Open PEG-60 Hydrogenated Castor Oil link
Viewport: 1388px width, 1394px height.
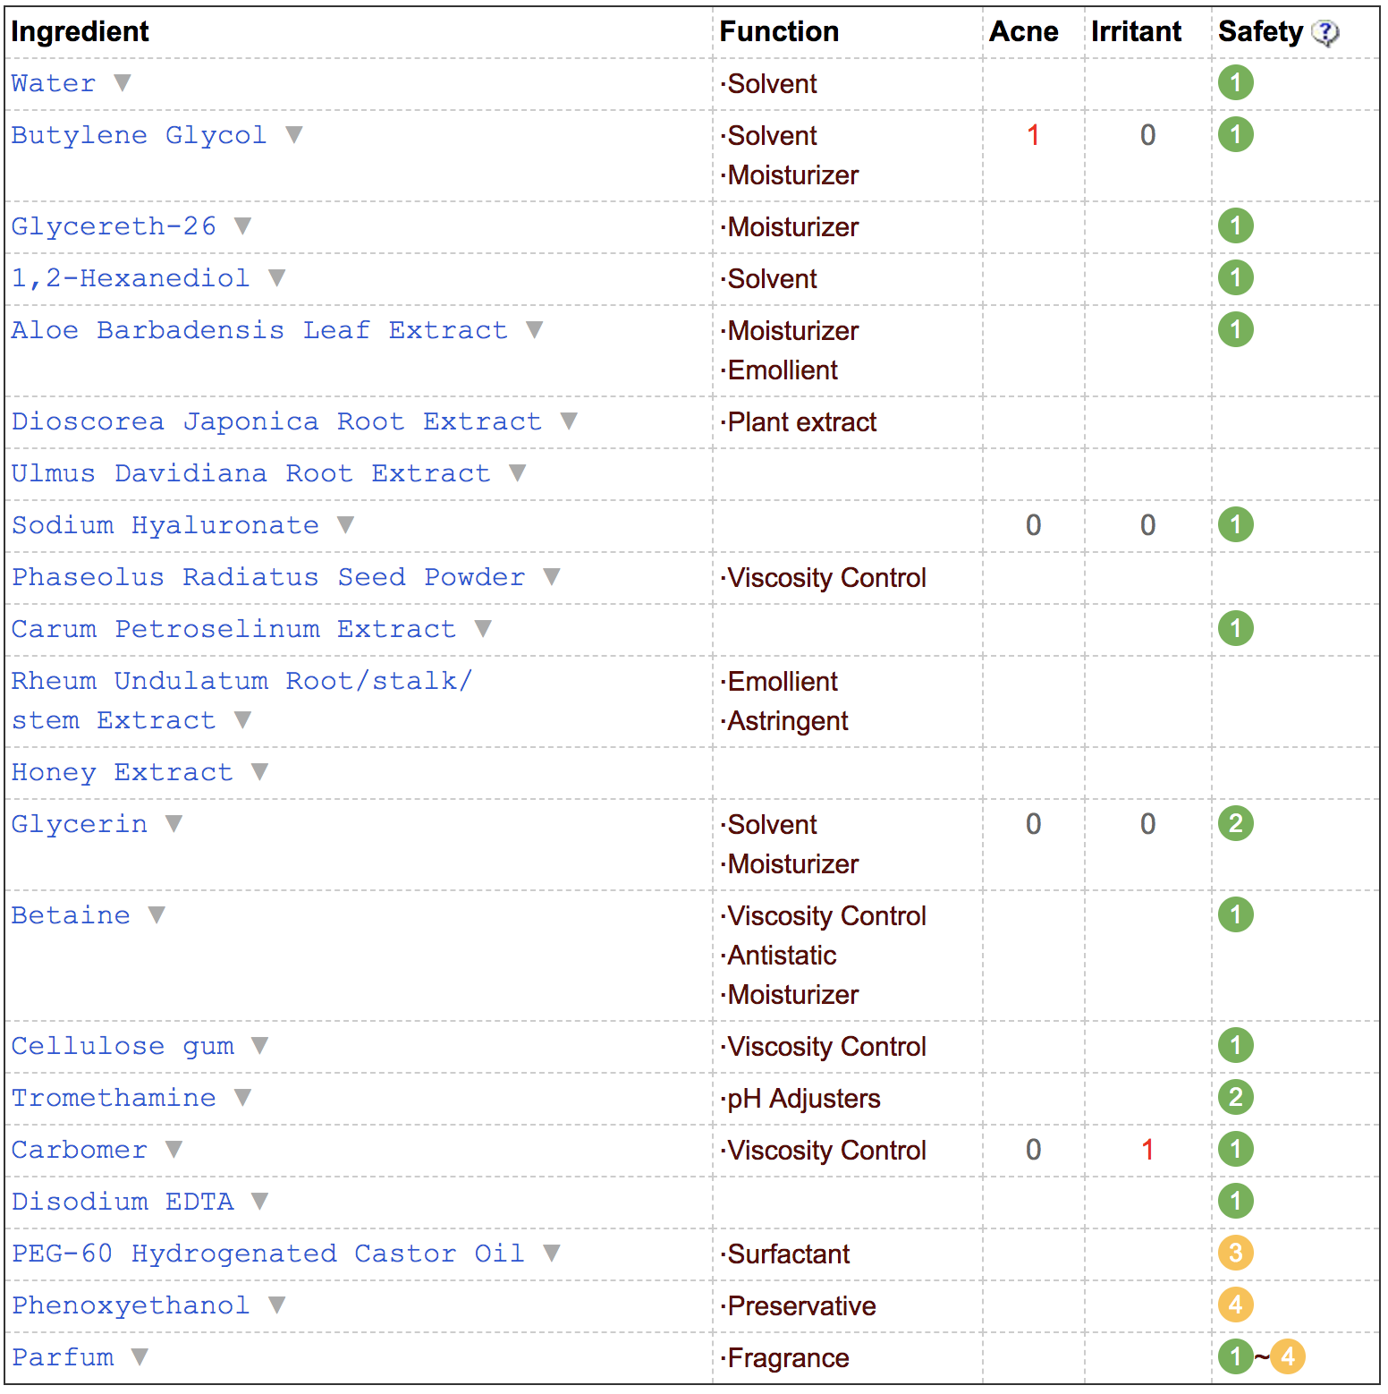point(268,1254)
